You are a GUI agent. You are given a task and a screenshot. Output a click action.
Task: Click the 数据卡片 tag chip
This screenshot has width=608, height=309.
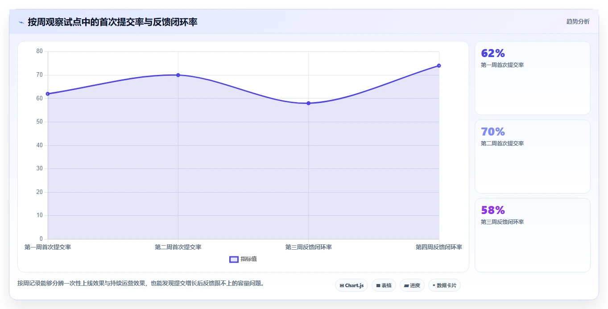[x=444, y=285]
